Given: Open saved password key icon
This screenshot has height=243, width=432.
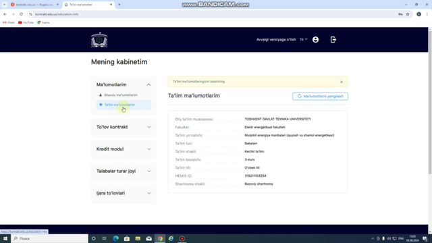Looking at the screenshot, I should tap(400, 14).
